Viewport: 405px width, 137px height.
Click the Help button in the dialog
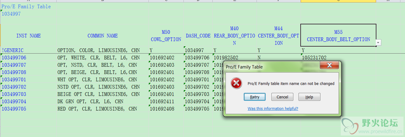309,97
